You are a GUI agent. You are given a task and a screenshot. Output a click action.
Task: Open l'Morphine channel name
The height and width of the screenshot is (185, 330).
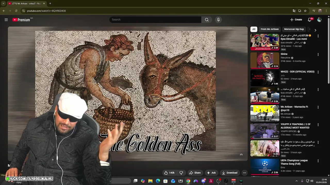click(x=285, y=58)
